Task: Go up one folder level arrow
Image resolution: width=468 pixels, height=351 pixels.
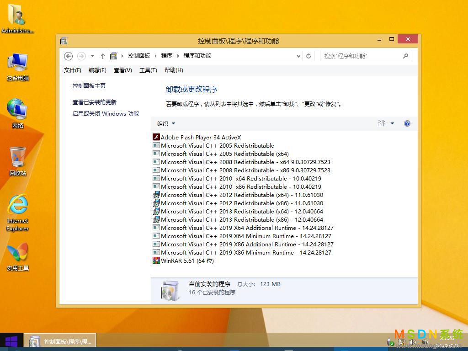Action: point(103,56)
